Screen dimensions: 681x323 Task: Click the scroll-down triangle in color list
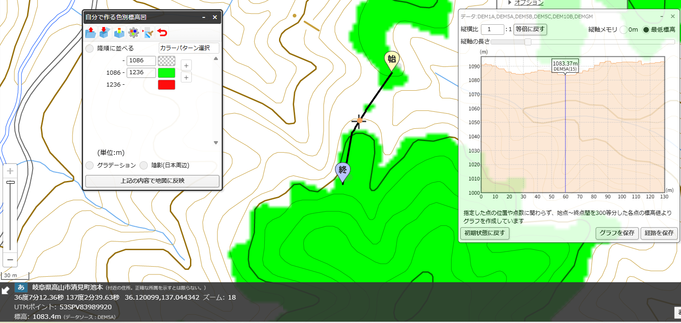216,143
